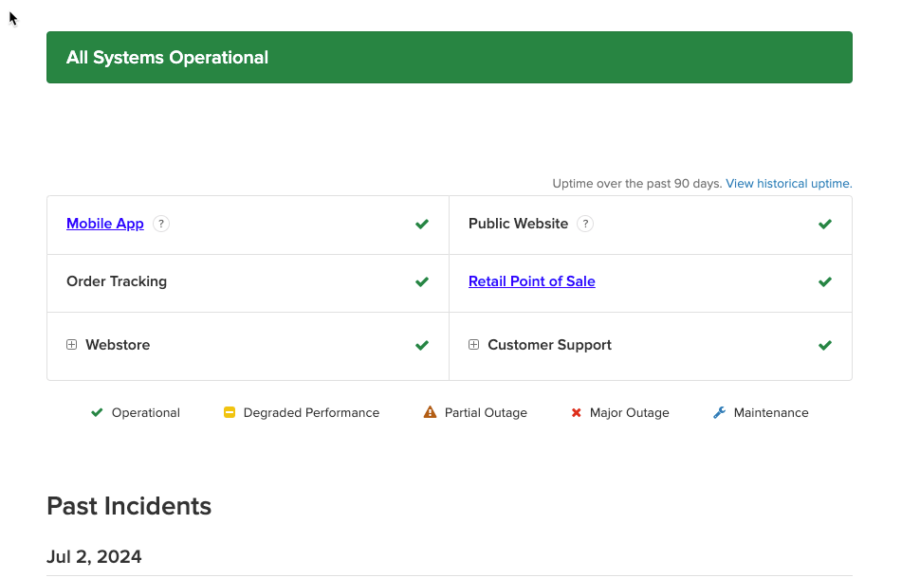This screenshot has height=578, width=920.
Task: Click the Partial Outage warning triangle icon
Action: (430, 412)
